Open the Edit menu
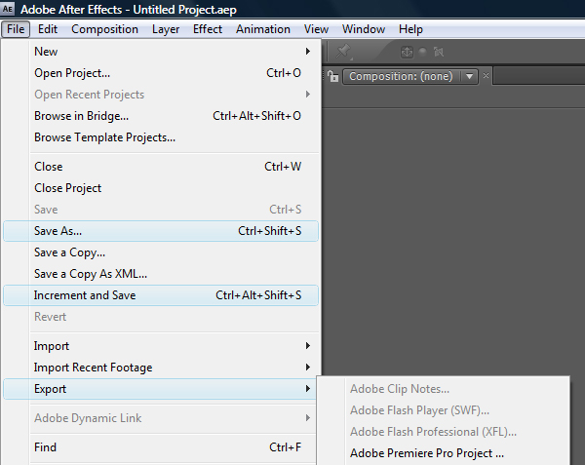Screen dimensions: 585x465 48,29
